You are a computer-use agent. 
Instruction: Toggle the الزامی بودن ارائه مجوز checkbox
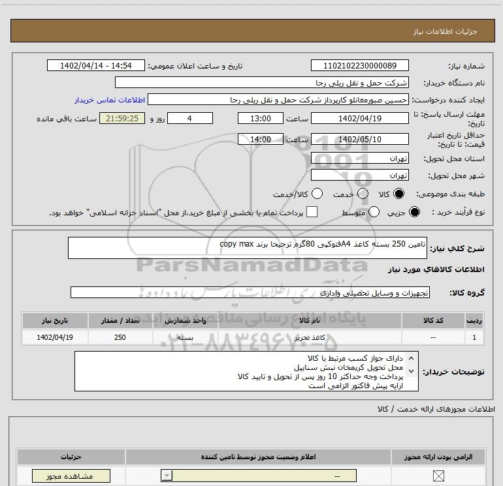pos(438,476)
